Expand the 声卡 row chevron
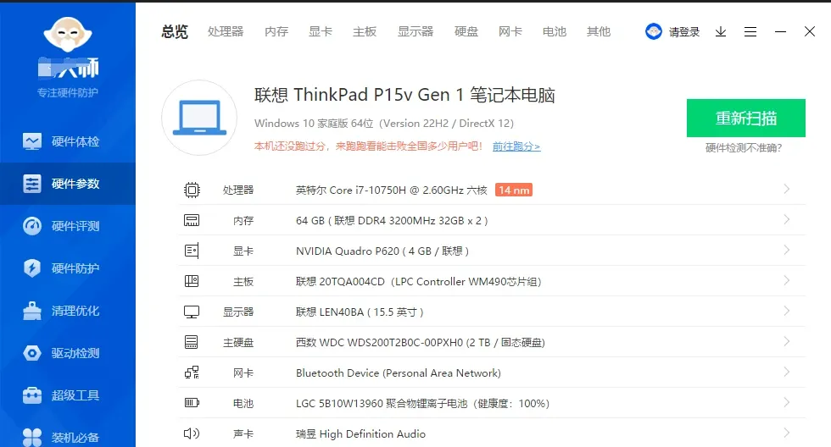 (x=787, y=433)
